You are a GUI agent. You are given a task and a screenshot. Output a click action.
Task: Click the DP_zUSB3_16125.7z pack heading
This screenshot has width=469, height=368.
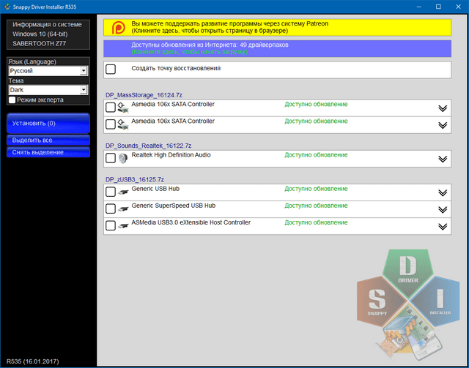tap(135, 179)
